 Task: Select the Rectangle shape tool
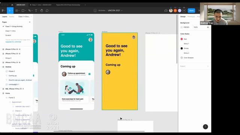tap(23, 10)
